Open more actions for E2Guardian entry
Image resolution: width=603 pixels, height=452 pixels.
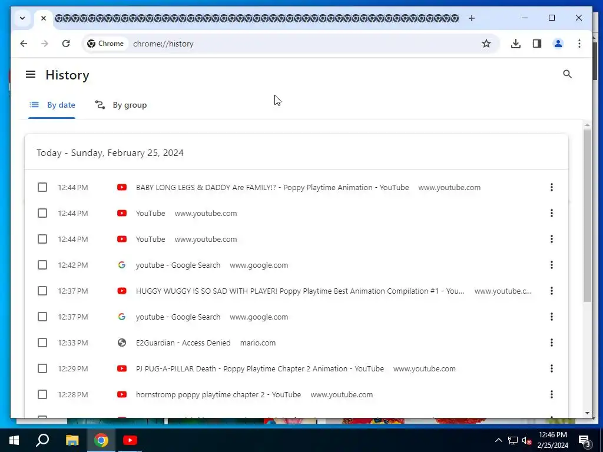tap(551, 343)
